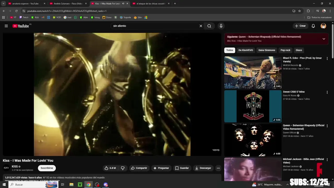Screen dimensions: 334x188
Task: Expand the Mix playlist panel chevron
Action: click(x=324, y=39)
